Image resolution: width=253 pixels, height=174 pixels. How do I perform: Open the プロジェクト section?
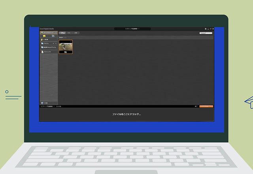(x=47, y=52)
